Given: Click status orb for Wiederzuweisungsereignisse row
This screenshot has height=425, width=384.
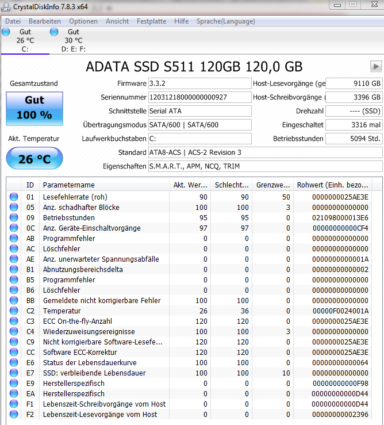Looking at the screenshot, I should point(14,331).
